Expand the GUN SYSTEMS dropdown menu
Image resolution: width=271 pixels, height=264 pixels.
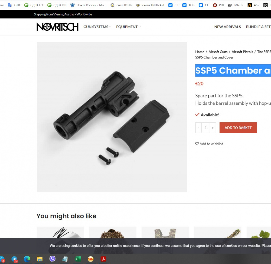click(x=97, y=27)
